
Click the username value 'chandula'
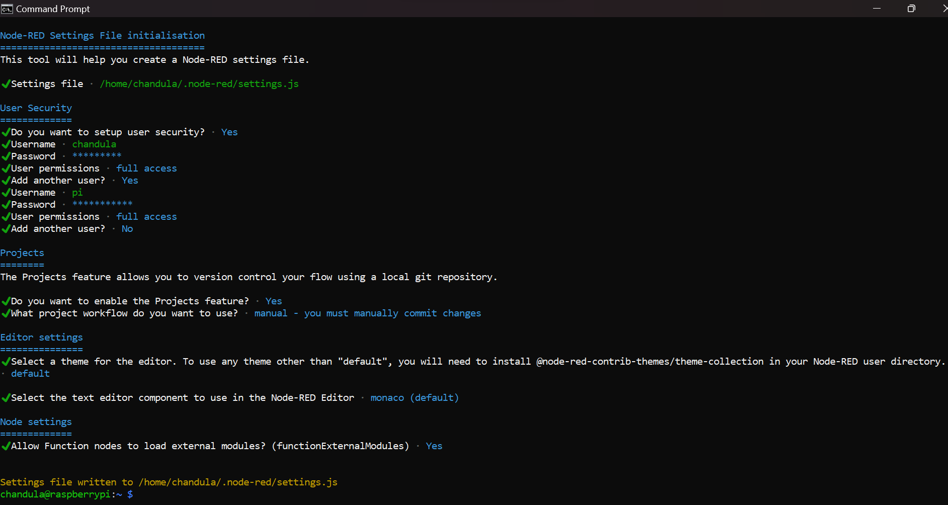(x=94, y=144)
